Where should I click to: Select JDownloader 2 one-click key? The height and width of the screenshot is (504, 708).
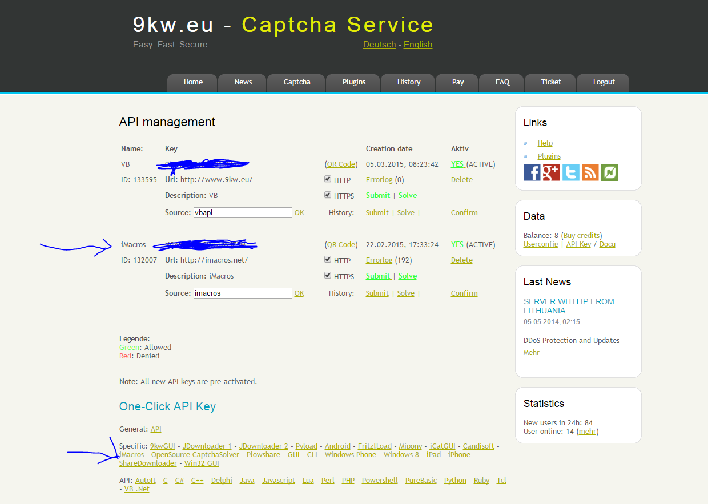(x=264, y=446)
